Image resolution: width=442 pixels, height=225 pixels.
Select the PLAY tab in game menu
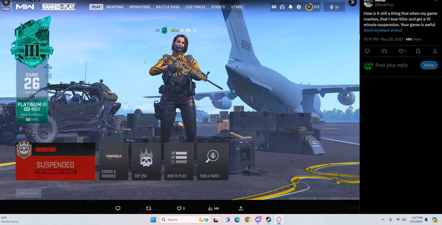click(96, 7)
